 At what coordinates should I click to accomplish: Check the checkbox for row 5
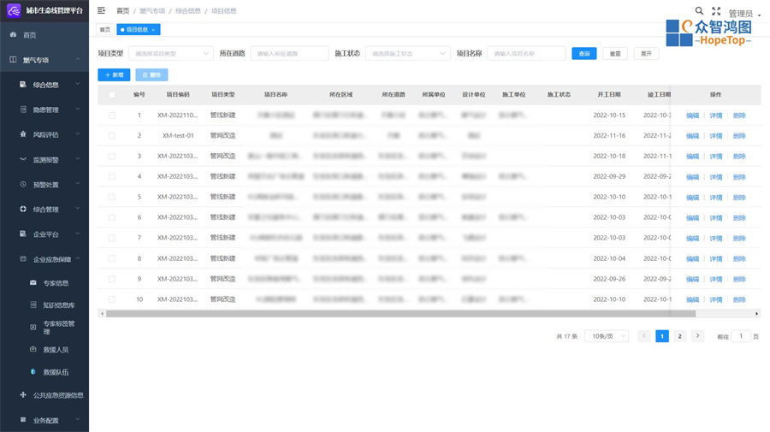pos(112,198)
